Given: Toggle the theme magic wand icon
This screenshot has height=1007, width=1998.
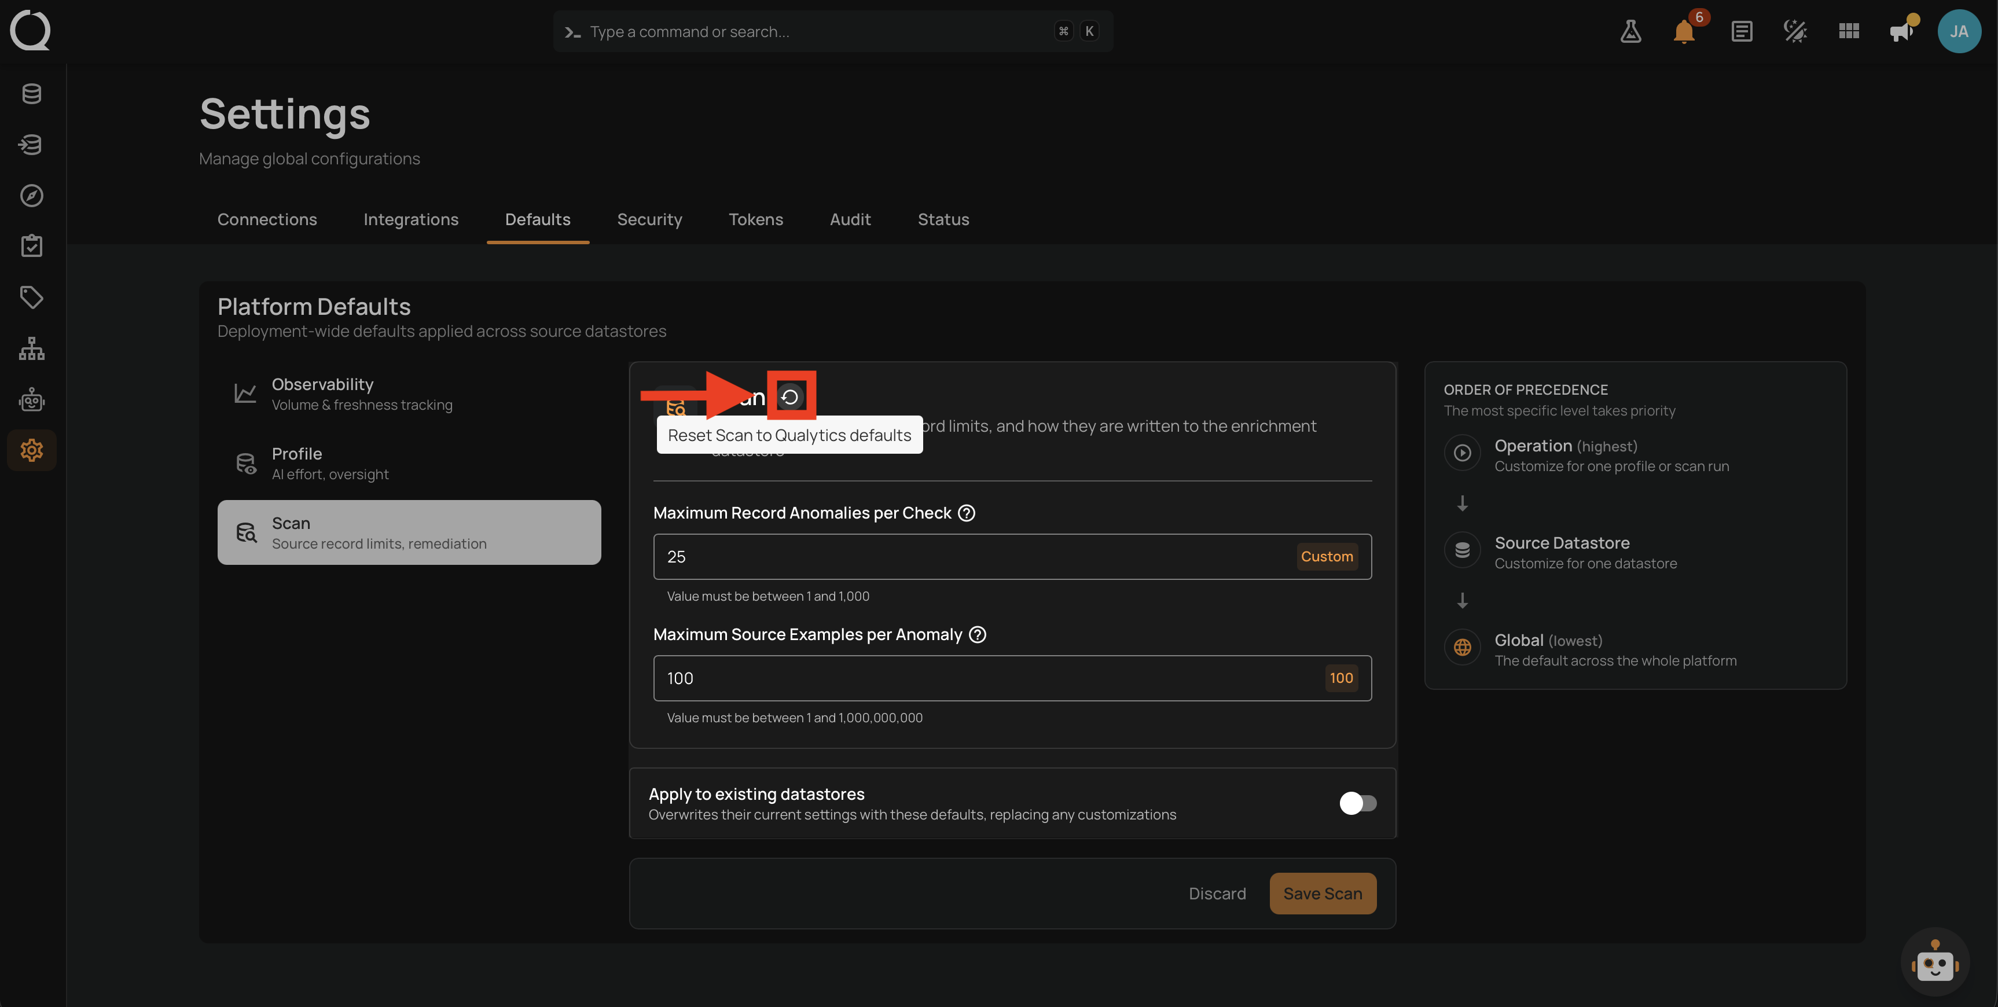Looking at the screenshot, I should click(x=1795, y=31).
